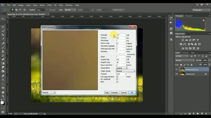This screenshot has width=211, height=118.
Task: Select the Eyedropper tool
Action: click(3, 39)
